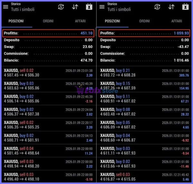
Task: Tap 'Tutti i simboli' title in right panel
Action: coord(119,9)
